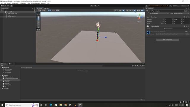This screenshot has height=107, width=190.
Task: Select the All Materials favorite
Action: 8,69
